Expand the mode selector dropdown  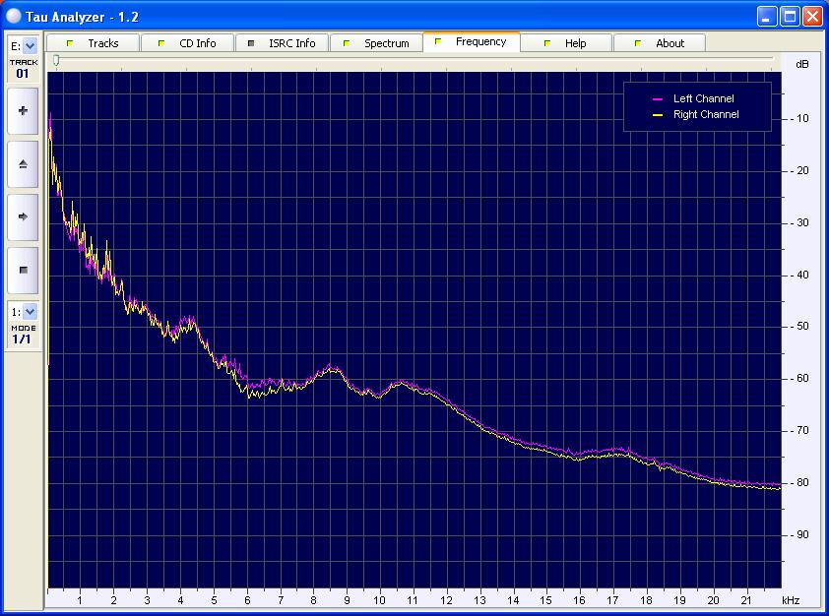[x=30, y=311]
